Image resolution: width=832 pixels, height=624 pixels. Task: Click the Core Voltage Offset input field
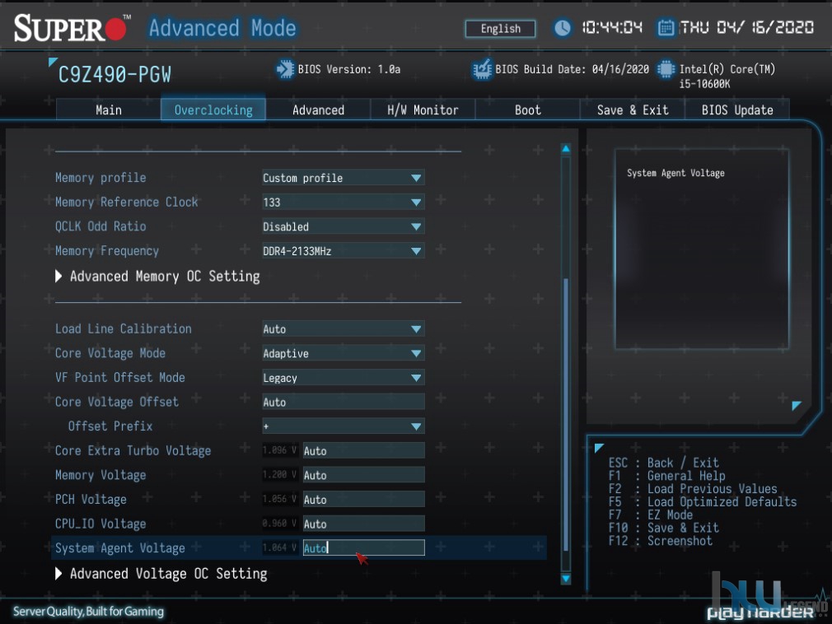(x=344, y=402)
